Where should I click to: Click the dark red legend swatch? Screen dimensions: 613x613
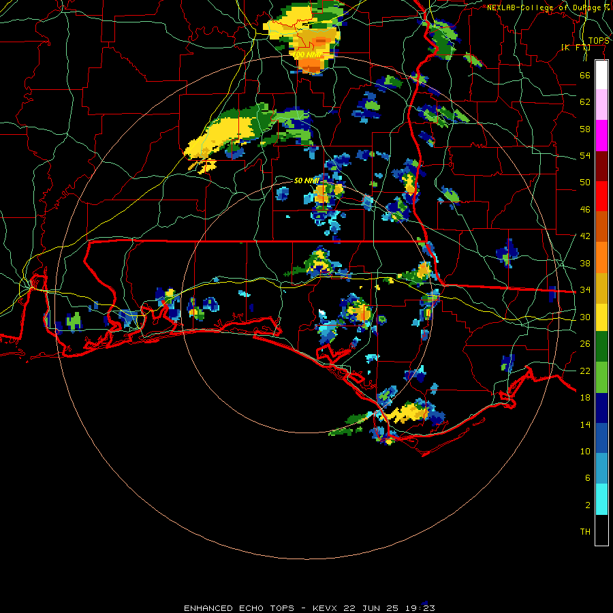[601, 166]
